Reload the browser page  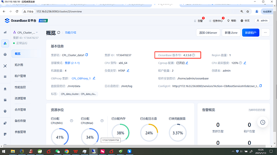pyautogui.click(x=17, y=12)
